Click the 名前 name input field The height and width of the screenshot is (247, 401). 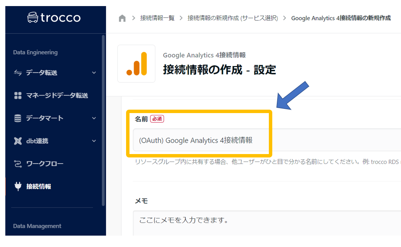202,140
